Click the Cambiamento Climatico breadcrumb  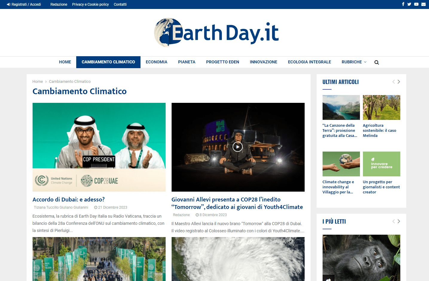[x=70, y=81]
